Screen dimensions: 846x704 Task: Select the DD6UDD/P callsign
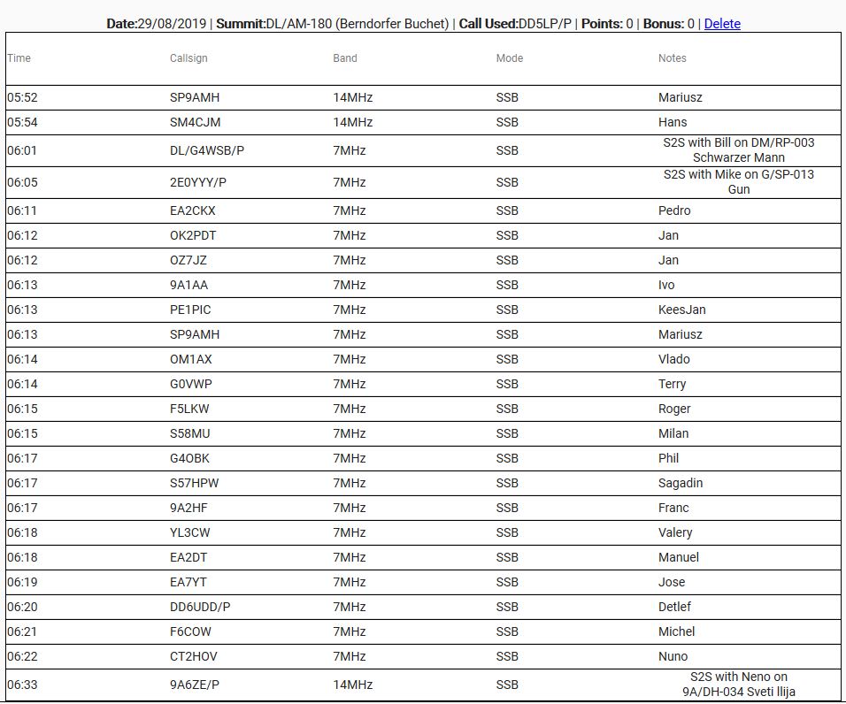[200, 607]
